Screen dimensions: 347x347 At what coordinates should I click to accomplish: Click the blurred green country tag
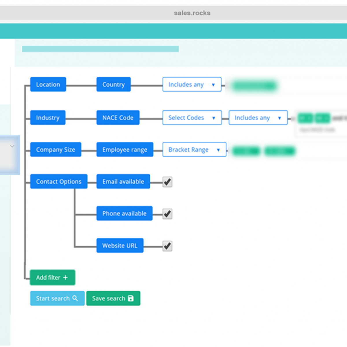[254, 86]
